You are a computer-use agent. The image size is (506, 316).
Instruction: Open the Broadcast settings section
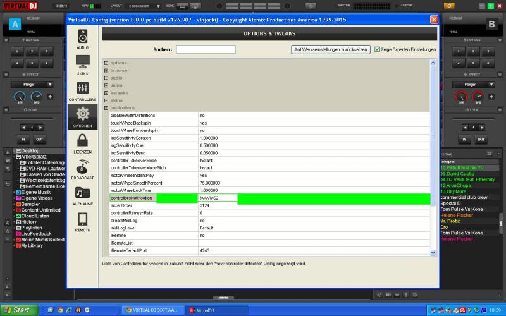pos(82,169)
